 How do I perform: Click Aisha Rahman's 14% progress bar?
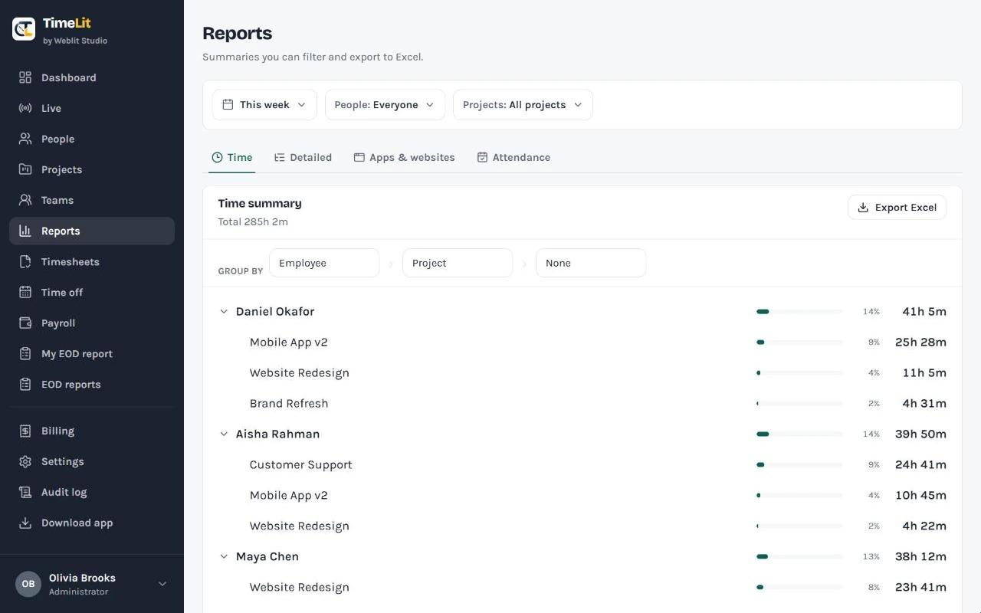click(799, 434)
